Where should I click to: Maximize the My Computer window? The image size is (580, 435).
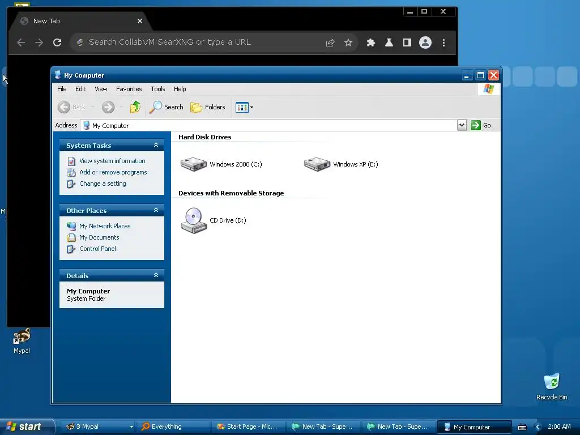point(480,75)
